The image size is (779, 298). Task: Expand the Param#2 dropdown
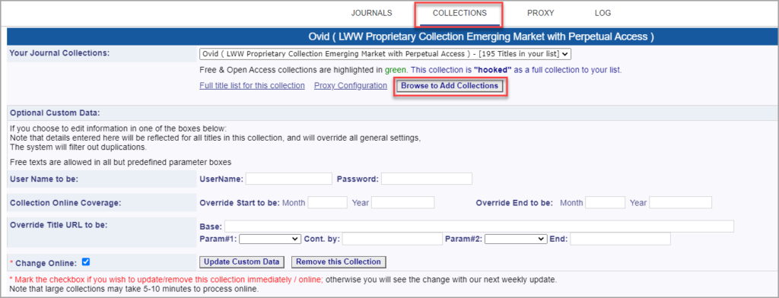516,239
